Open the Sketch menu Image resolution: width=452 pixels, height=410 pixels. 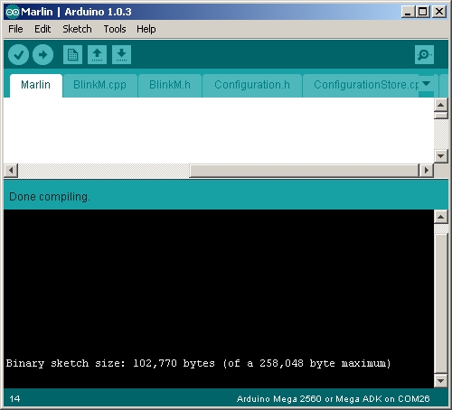[77, 29]
